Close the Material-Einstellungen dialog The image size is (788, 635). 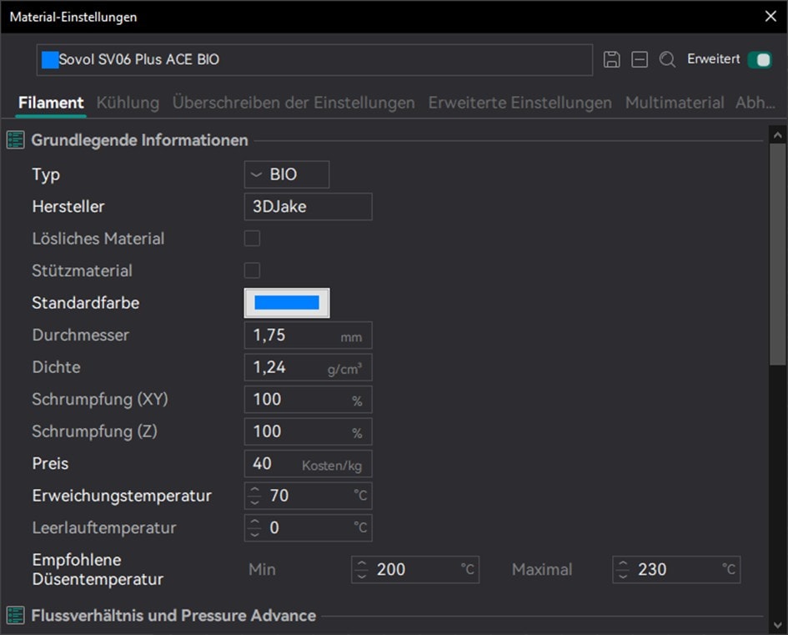(x=770, y=16)
